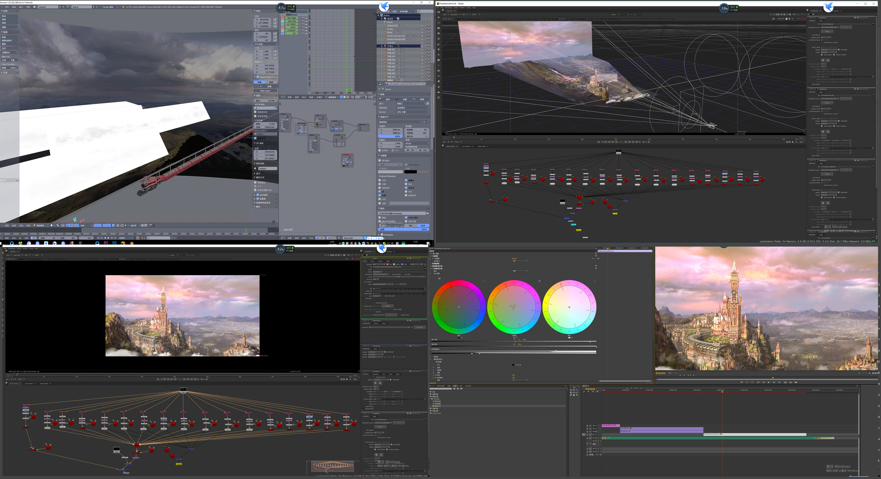
Task: Click black background color swatch in Blender metadata
Action: point(411,172)
